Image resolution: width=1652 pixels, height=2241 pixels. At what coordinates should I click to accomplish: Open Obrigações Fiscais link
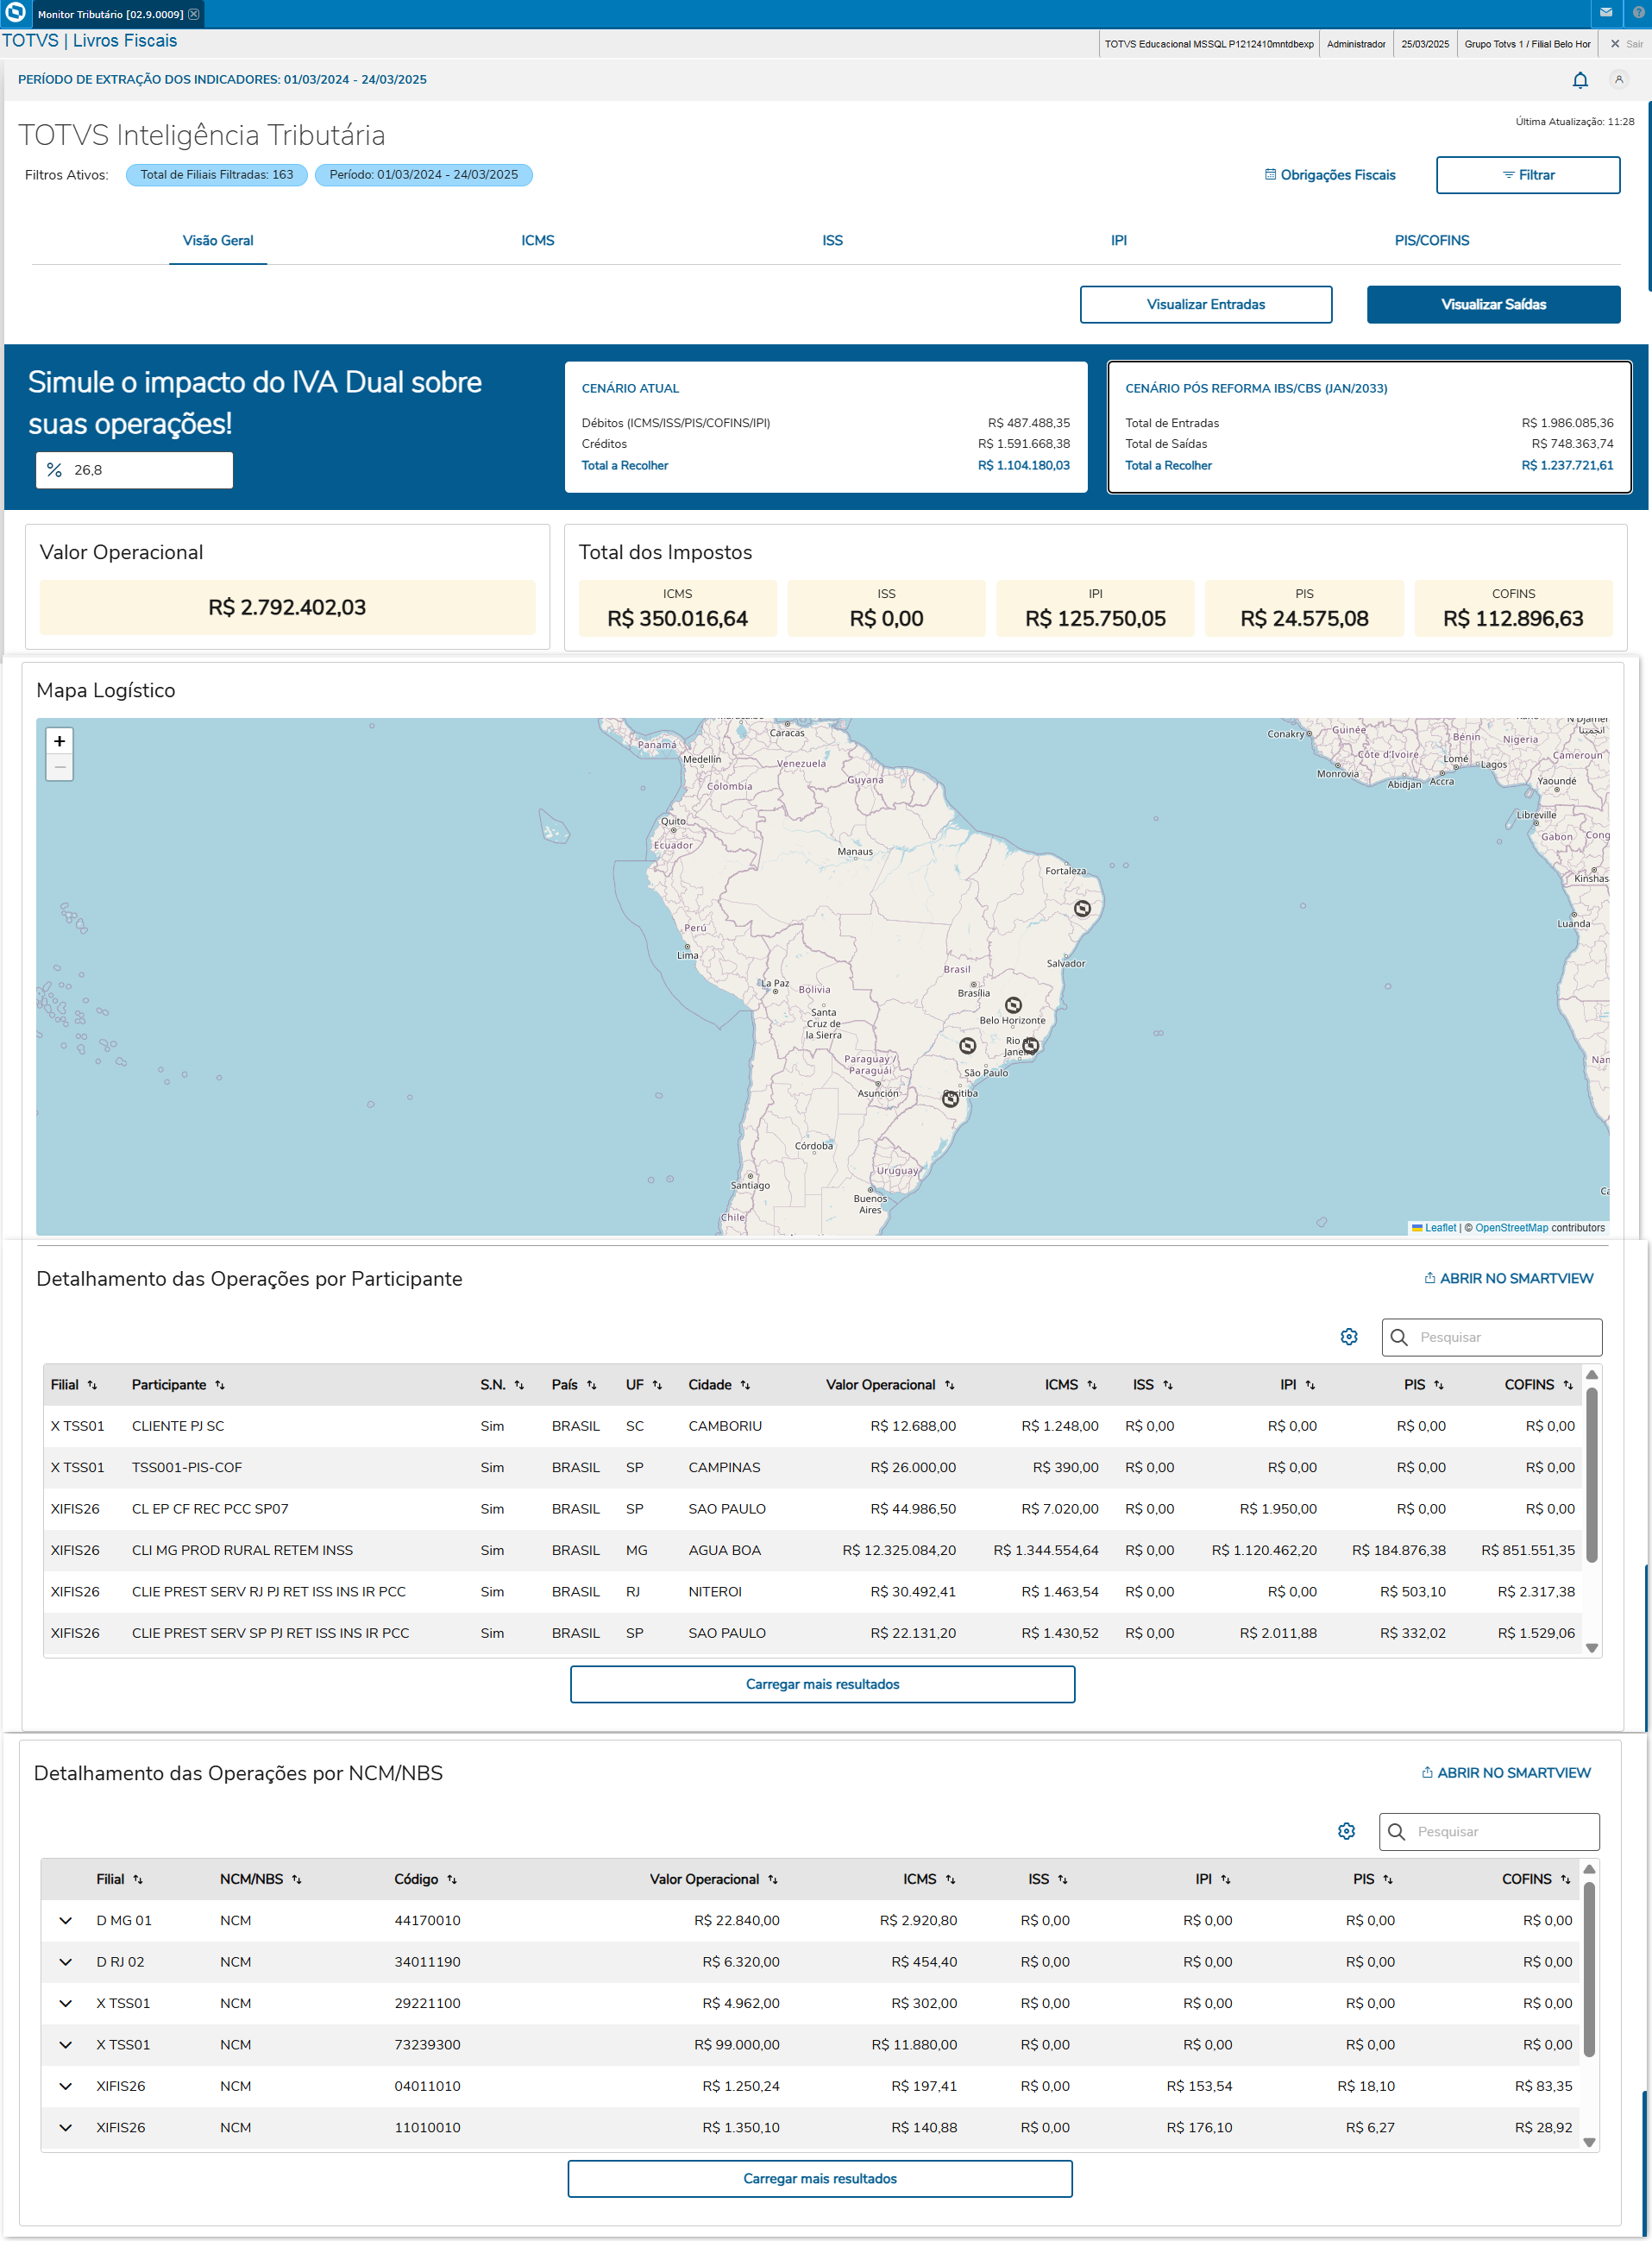1330,175
